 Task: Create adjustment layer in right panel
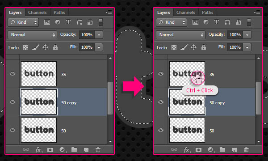(x=211, y=150)
